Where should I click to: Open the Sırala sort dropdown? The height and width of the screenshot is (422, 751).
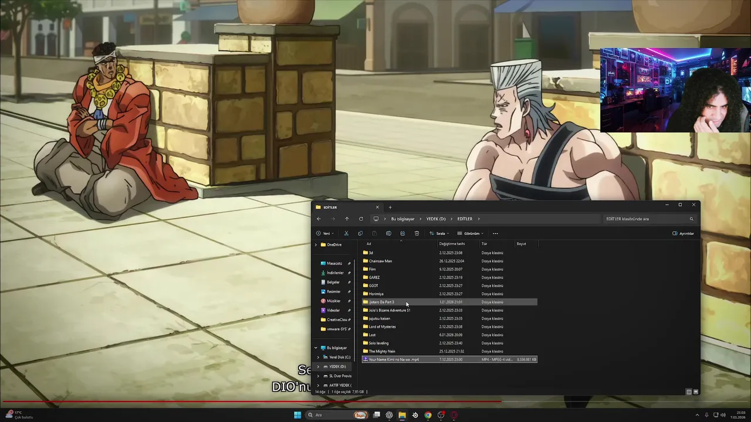[x=439, y=233]
